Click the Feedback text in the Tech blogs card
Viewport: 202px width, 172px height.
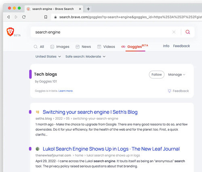point(181,91)
